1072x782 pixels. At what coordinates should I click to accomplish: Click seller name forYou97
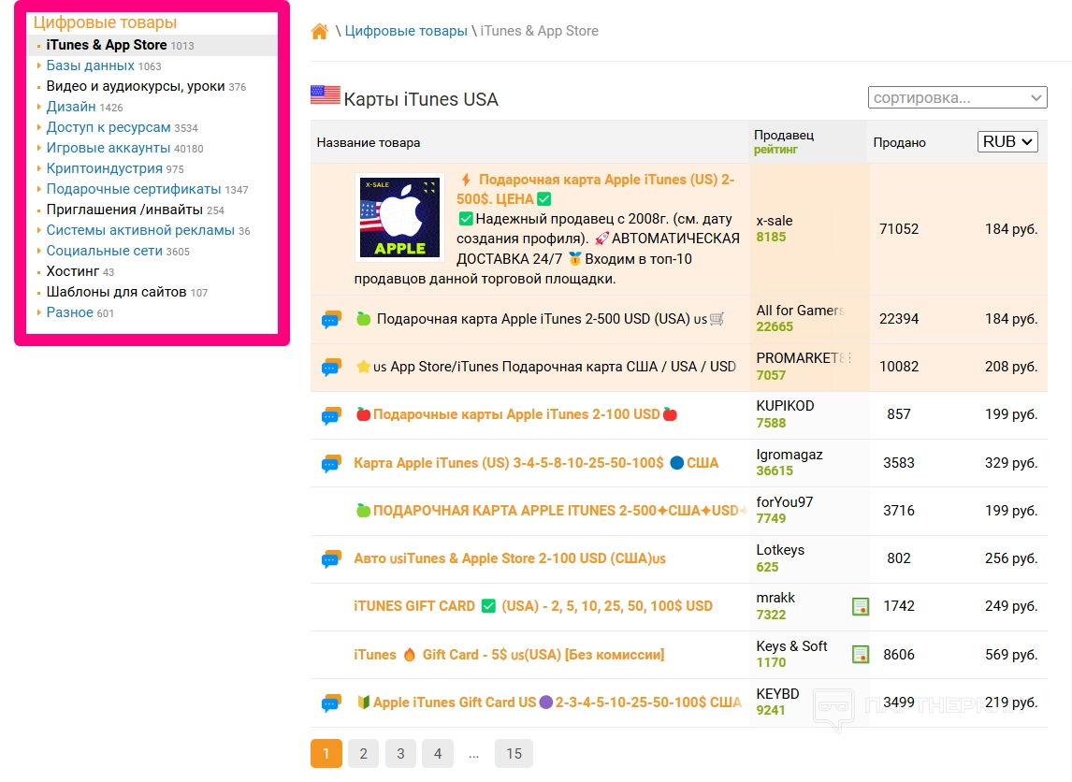click(784, 501)
